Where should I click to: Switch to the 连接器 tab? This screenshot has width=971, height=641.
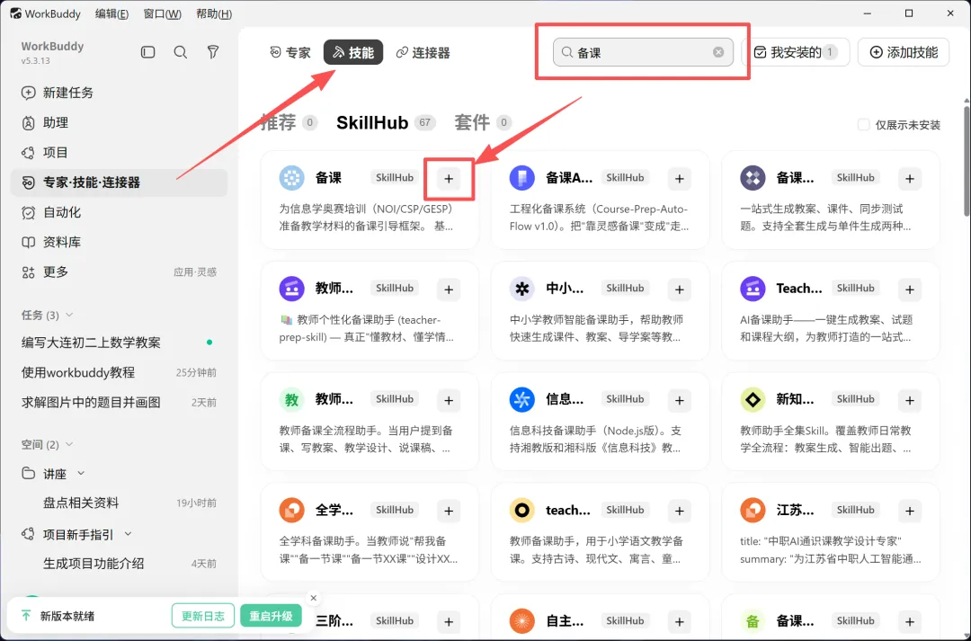pyautogui.click(x=423, y=53)
